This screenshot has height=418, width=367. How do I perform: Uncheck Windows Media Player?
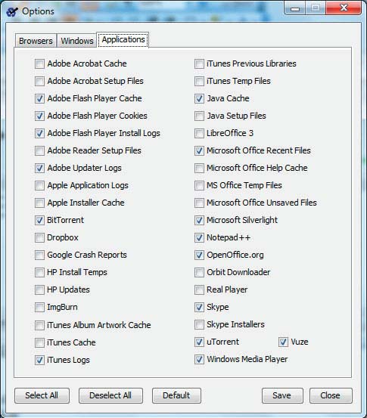(x=199, y=359)
